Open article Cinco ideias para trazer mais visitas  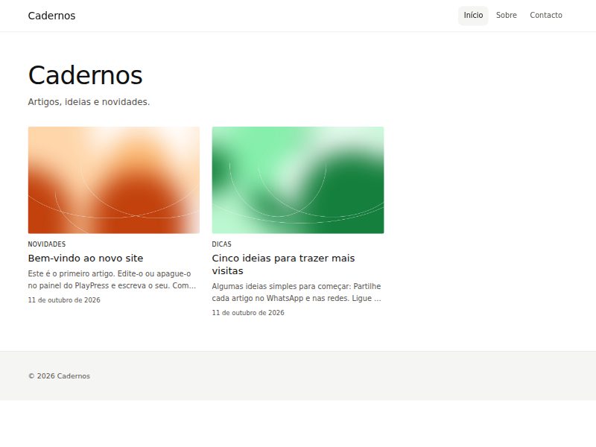point(283,264)
